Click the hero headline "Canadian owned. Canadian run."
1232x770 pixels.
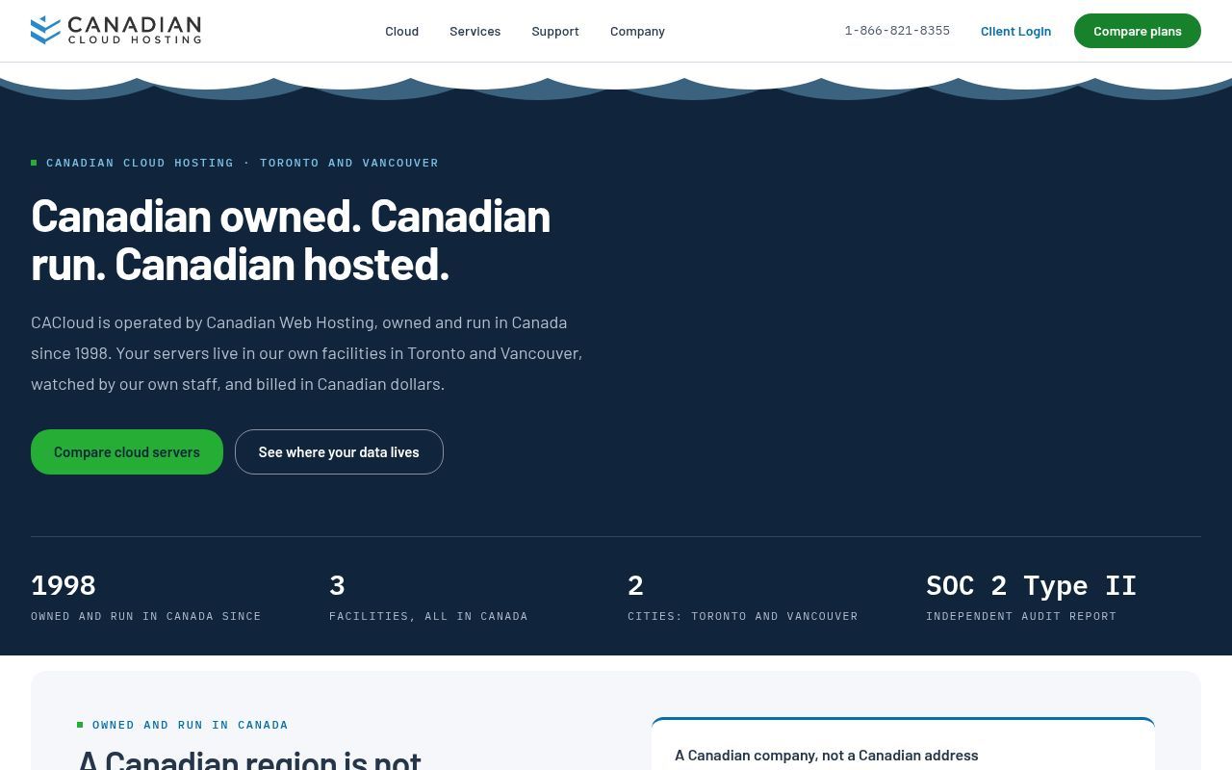[x=291, y=240]
